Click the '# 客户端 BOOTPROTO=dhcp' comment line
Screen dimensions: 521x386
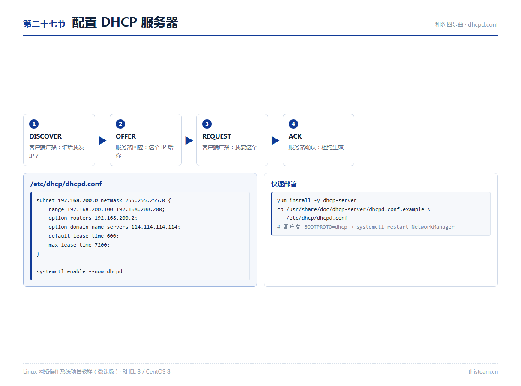tap(366, 227)
